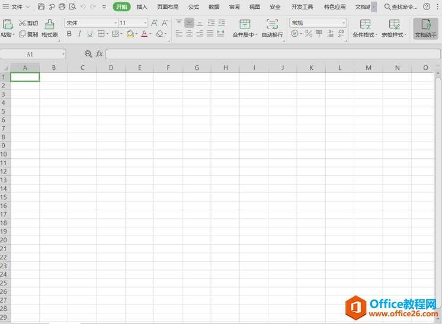Image resolution: width=442 pixels, height=324 pixels.
Task: Click the percent style icon
Action: pyautogui.click(x=309, y=34)
